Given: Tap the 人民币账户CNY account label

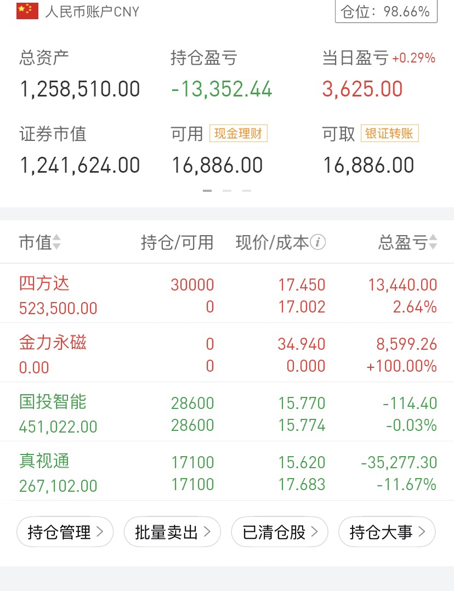Looking at the screenshot, I should click(92, 11).
